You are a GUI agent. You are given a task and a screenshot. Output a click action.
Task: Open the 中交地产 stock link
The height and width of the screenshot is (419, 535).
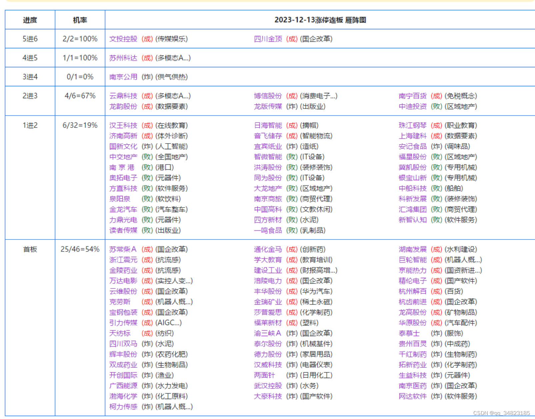coord(123,157)
